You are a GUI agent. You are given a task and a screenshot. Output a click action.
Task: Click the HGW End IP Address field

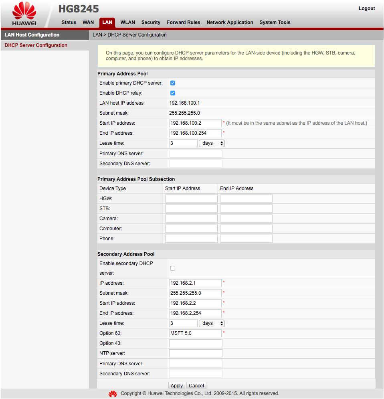[x=246, y=198]
